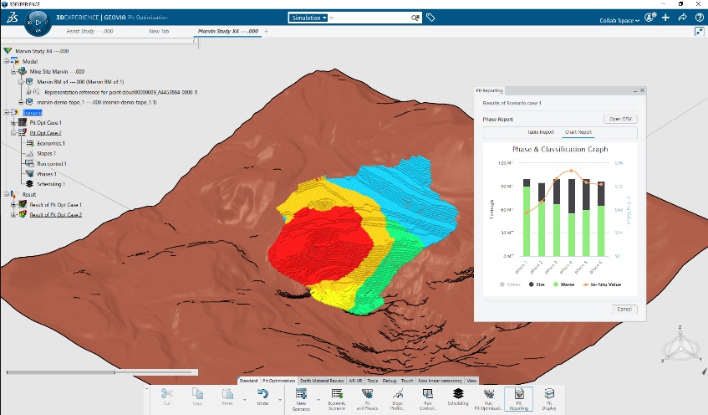Click Cancel in Pit Reporting panel
708x415 pixels.
624,310
